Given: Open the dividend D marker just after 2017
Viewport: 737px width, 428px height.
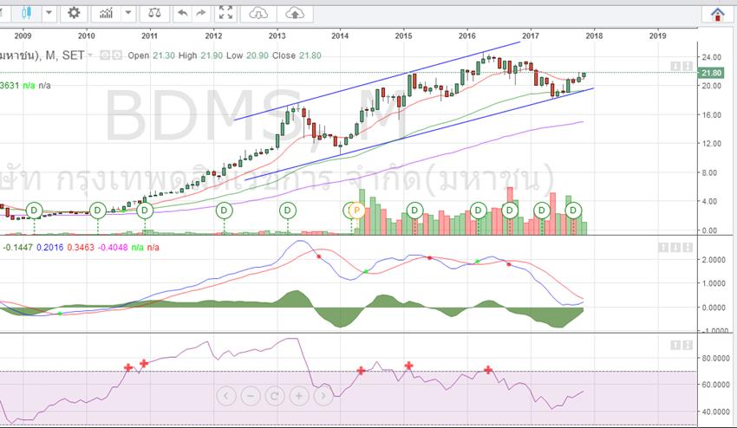Looking at the screenshot, I should (542, 210).
